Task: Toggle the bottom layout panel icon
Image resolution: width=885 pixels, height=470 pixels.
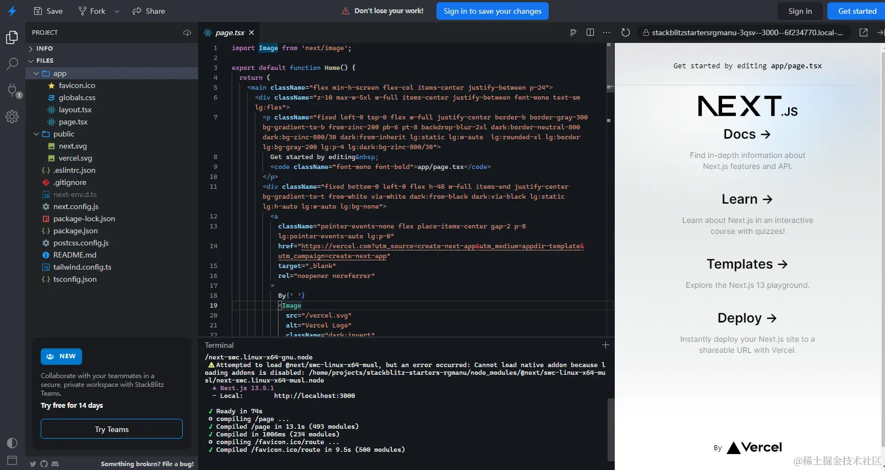Action: 12,460
